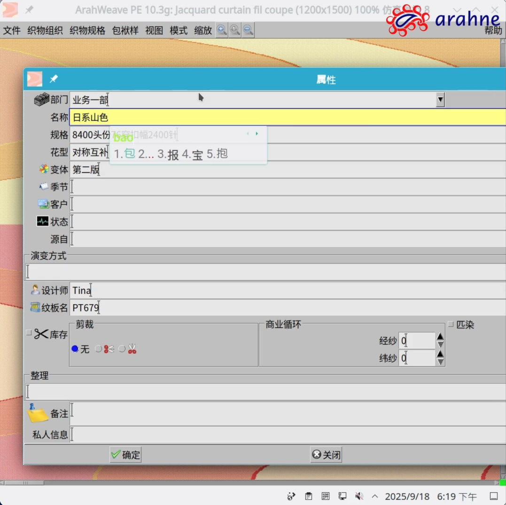The height and width of the screenshot is (505, 506).
Task: Increase the 纬纱 value with the up arrow
Action: pyautogui.click(x=440, y=354)
